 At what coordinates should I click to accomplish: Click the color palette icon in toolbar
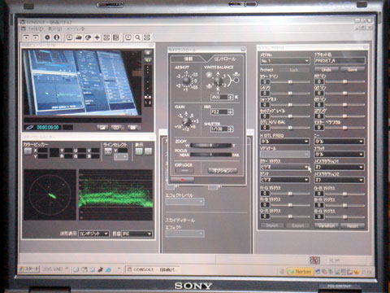tap(88, 37)
